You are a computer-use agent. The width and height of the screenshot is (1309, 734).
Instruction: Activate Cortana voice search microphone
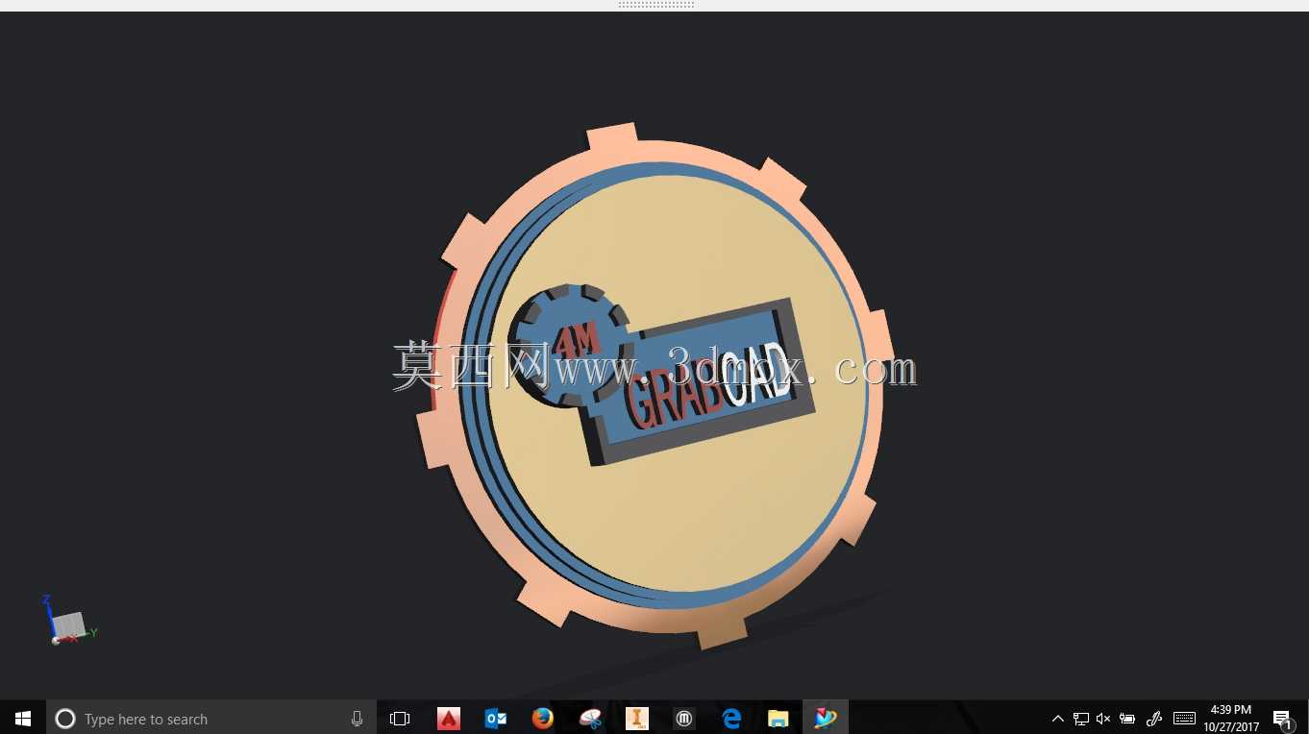pos(357,719)
